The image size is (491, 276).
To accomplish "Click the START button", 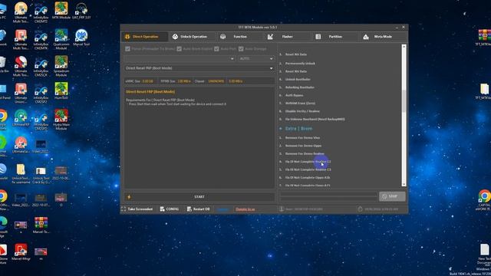I will click(199, 197).
